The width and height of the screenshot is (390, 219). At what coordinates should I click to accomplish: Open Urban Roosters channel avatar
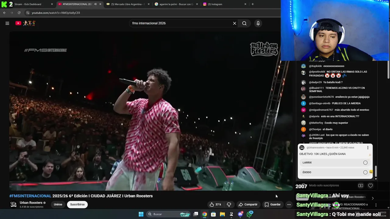point(13,204)
